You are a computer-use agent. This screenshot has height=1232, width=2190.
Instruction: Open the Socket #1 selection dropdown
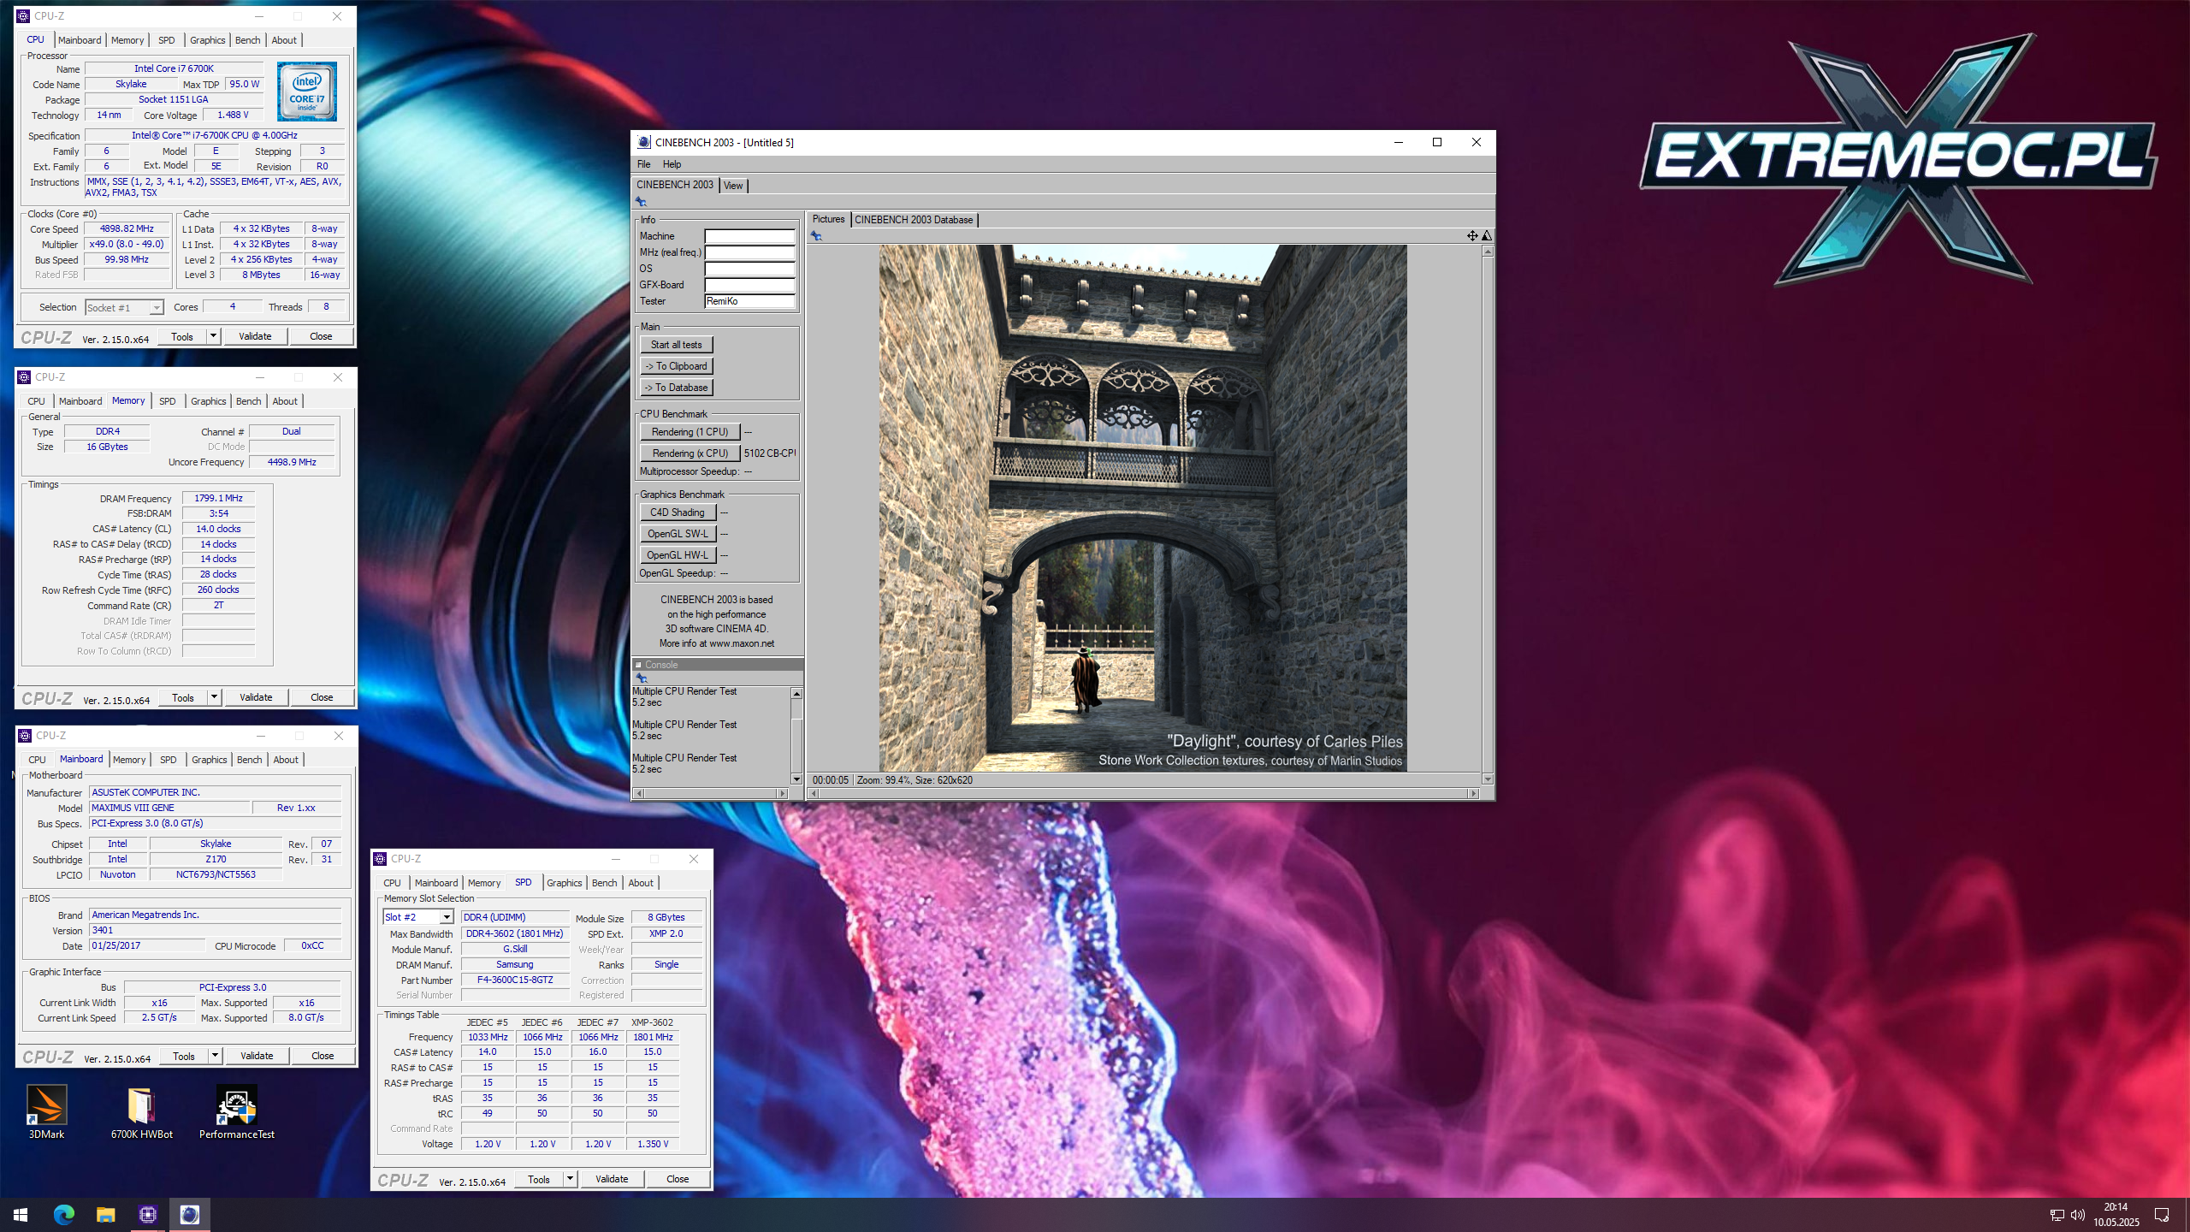157,308
